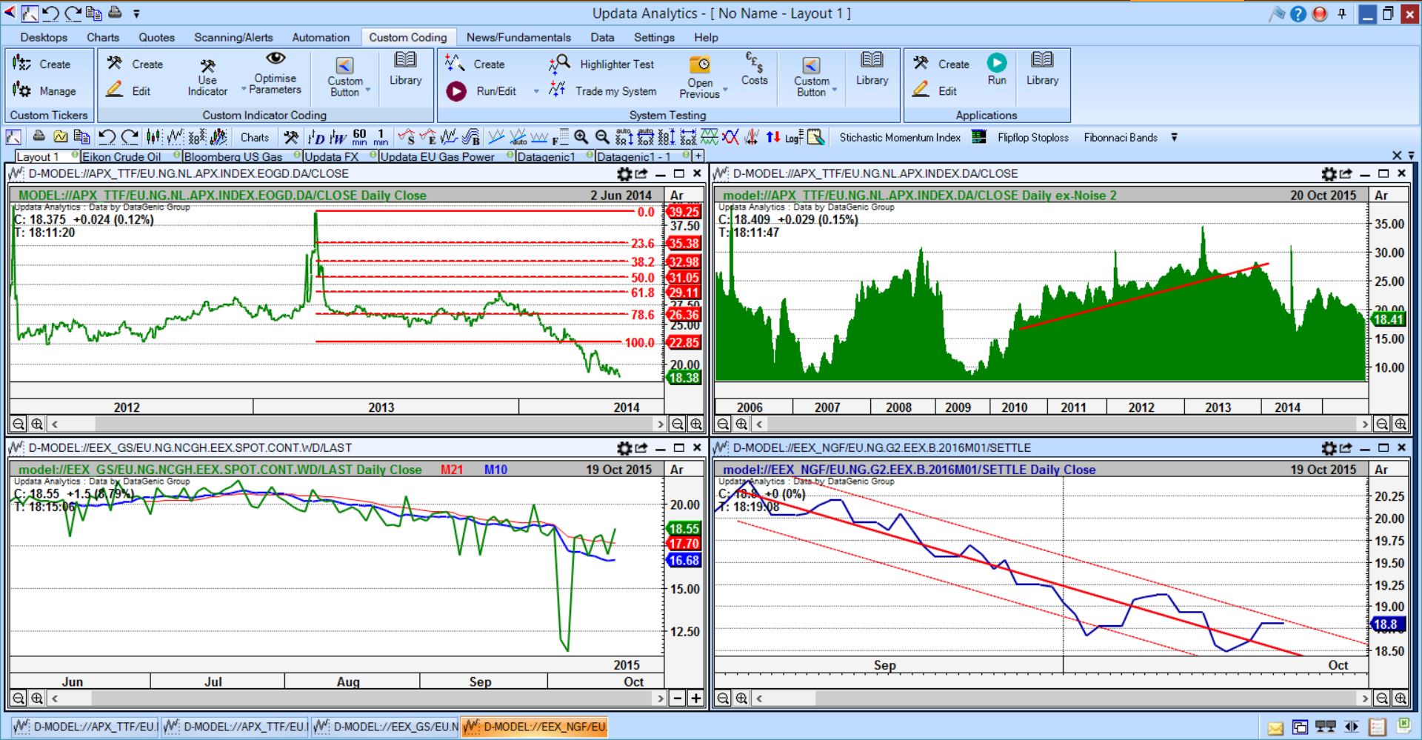Open the notes pencil icon in the toolbar

tap(815, 137)
